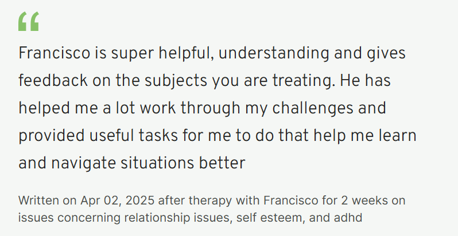Click the word "navigate" in the last line
Image resolution: width=458 pixels, height=236 pixels.
(x=84, y=163)
